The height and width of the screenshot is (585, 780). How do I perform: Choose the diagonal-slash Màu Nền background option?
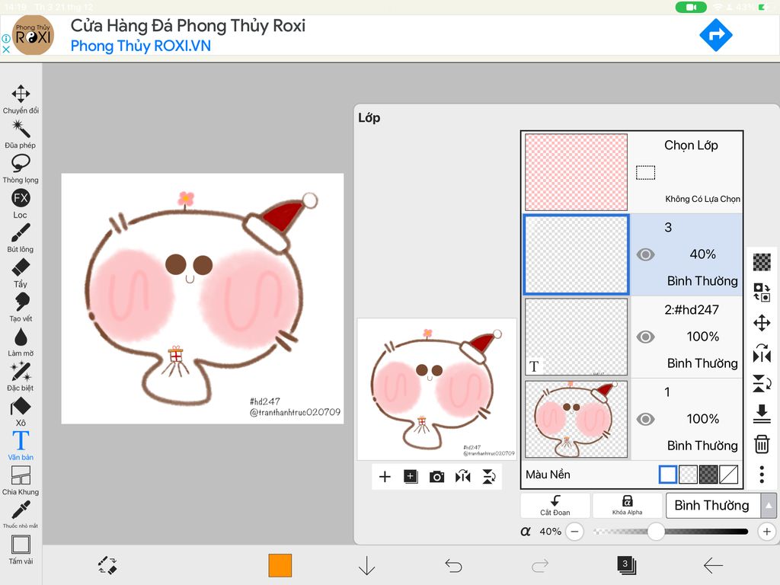pyautogui.click(x=728, y=475)
